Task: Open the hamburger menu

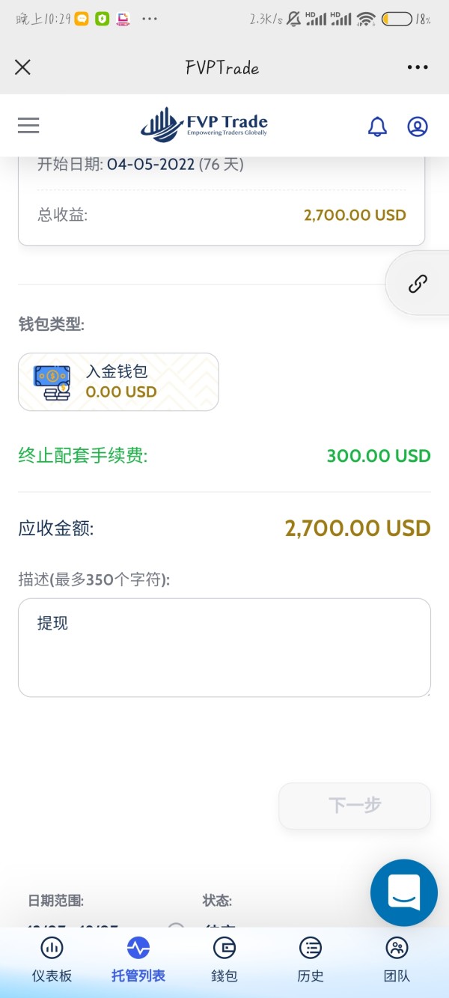Action: click(28, 125)
